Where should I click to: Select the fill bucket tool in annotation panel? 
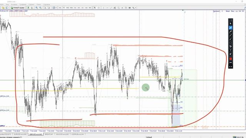(x=231, y=46)
